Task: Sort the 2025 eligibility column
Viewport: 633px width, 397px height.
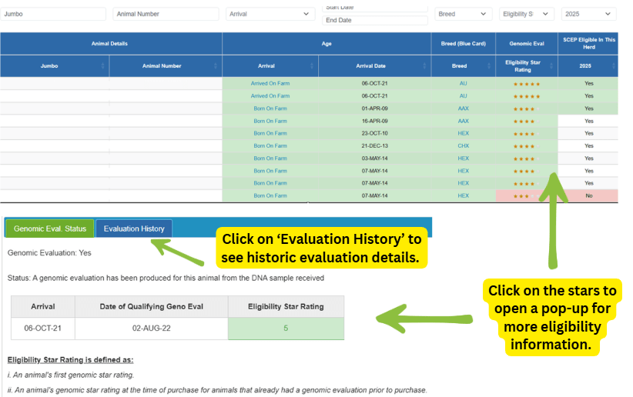Action: (612, 66)
